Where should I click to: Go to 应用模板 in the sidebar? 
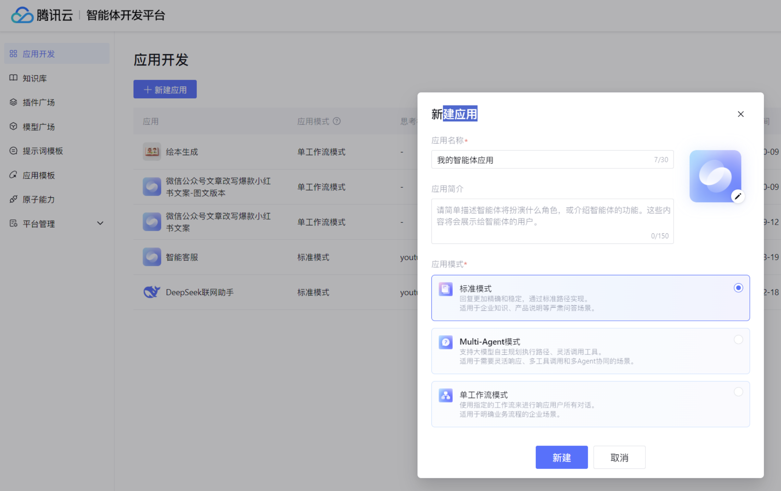tap(38, 175)
